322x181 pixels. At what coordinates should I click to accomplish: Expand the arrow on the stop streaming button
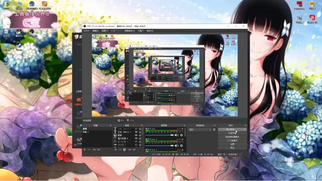[x=245, y=130]
